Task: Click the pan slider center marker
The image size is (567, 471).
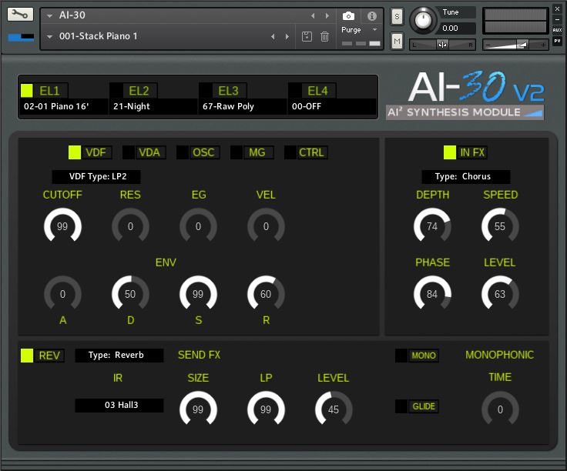Action: pyautogui.click(x=442, y=45)
